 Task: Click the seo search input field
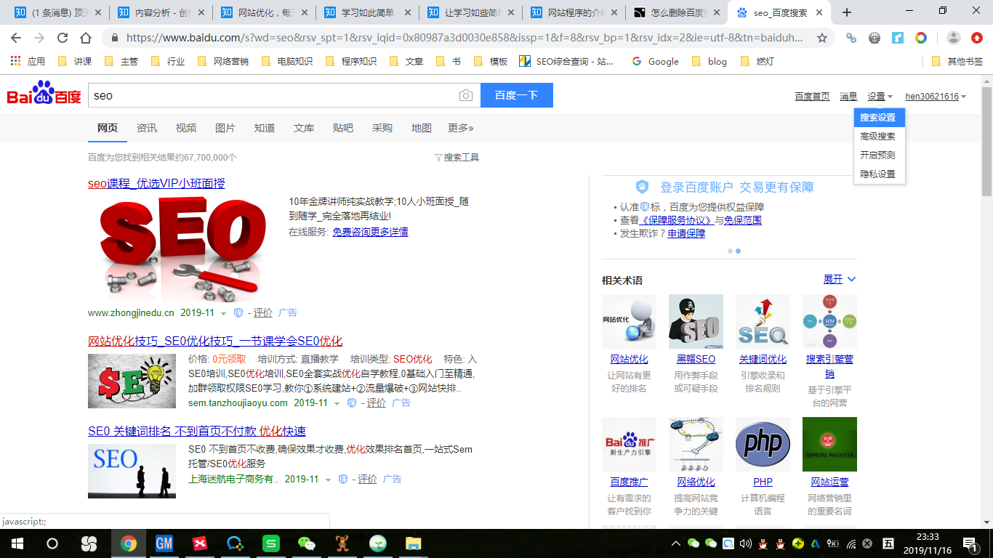pos(273,96)
